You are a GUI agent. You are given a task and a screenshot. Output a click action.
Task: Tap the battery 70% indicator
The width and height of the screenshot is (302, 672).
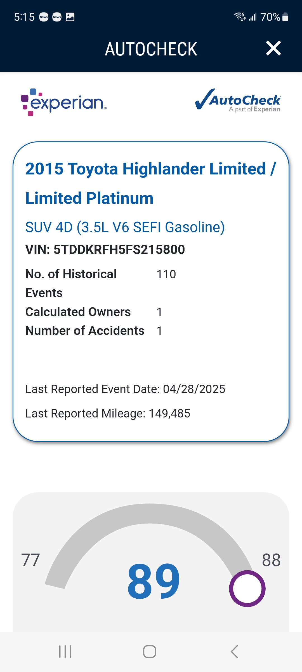274,17
